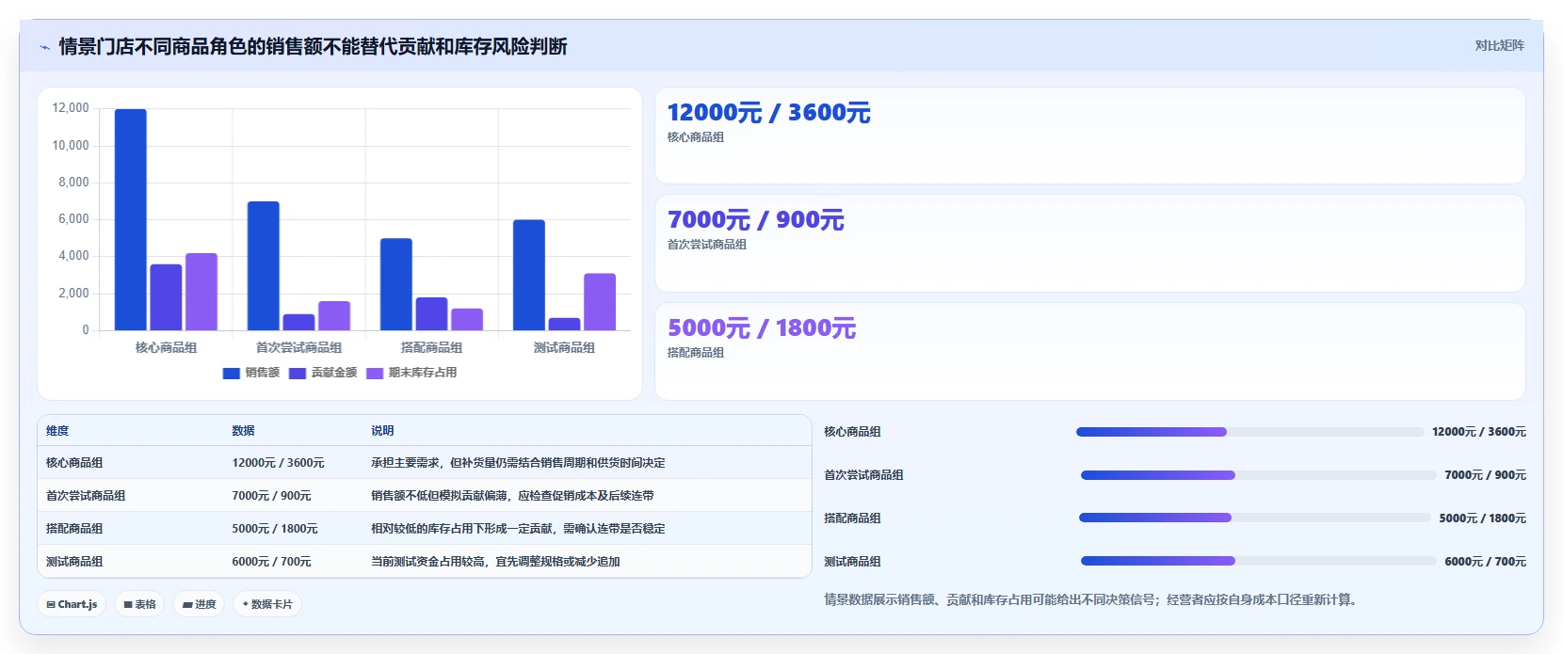The height and width of the screenshot is (654, 1563).
Task: Toggle the 销售额 legend item
Action: [x=251, y=373]
